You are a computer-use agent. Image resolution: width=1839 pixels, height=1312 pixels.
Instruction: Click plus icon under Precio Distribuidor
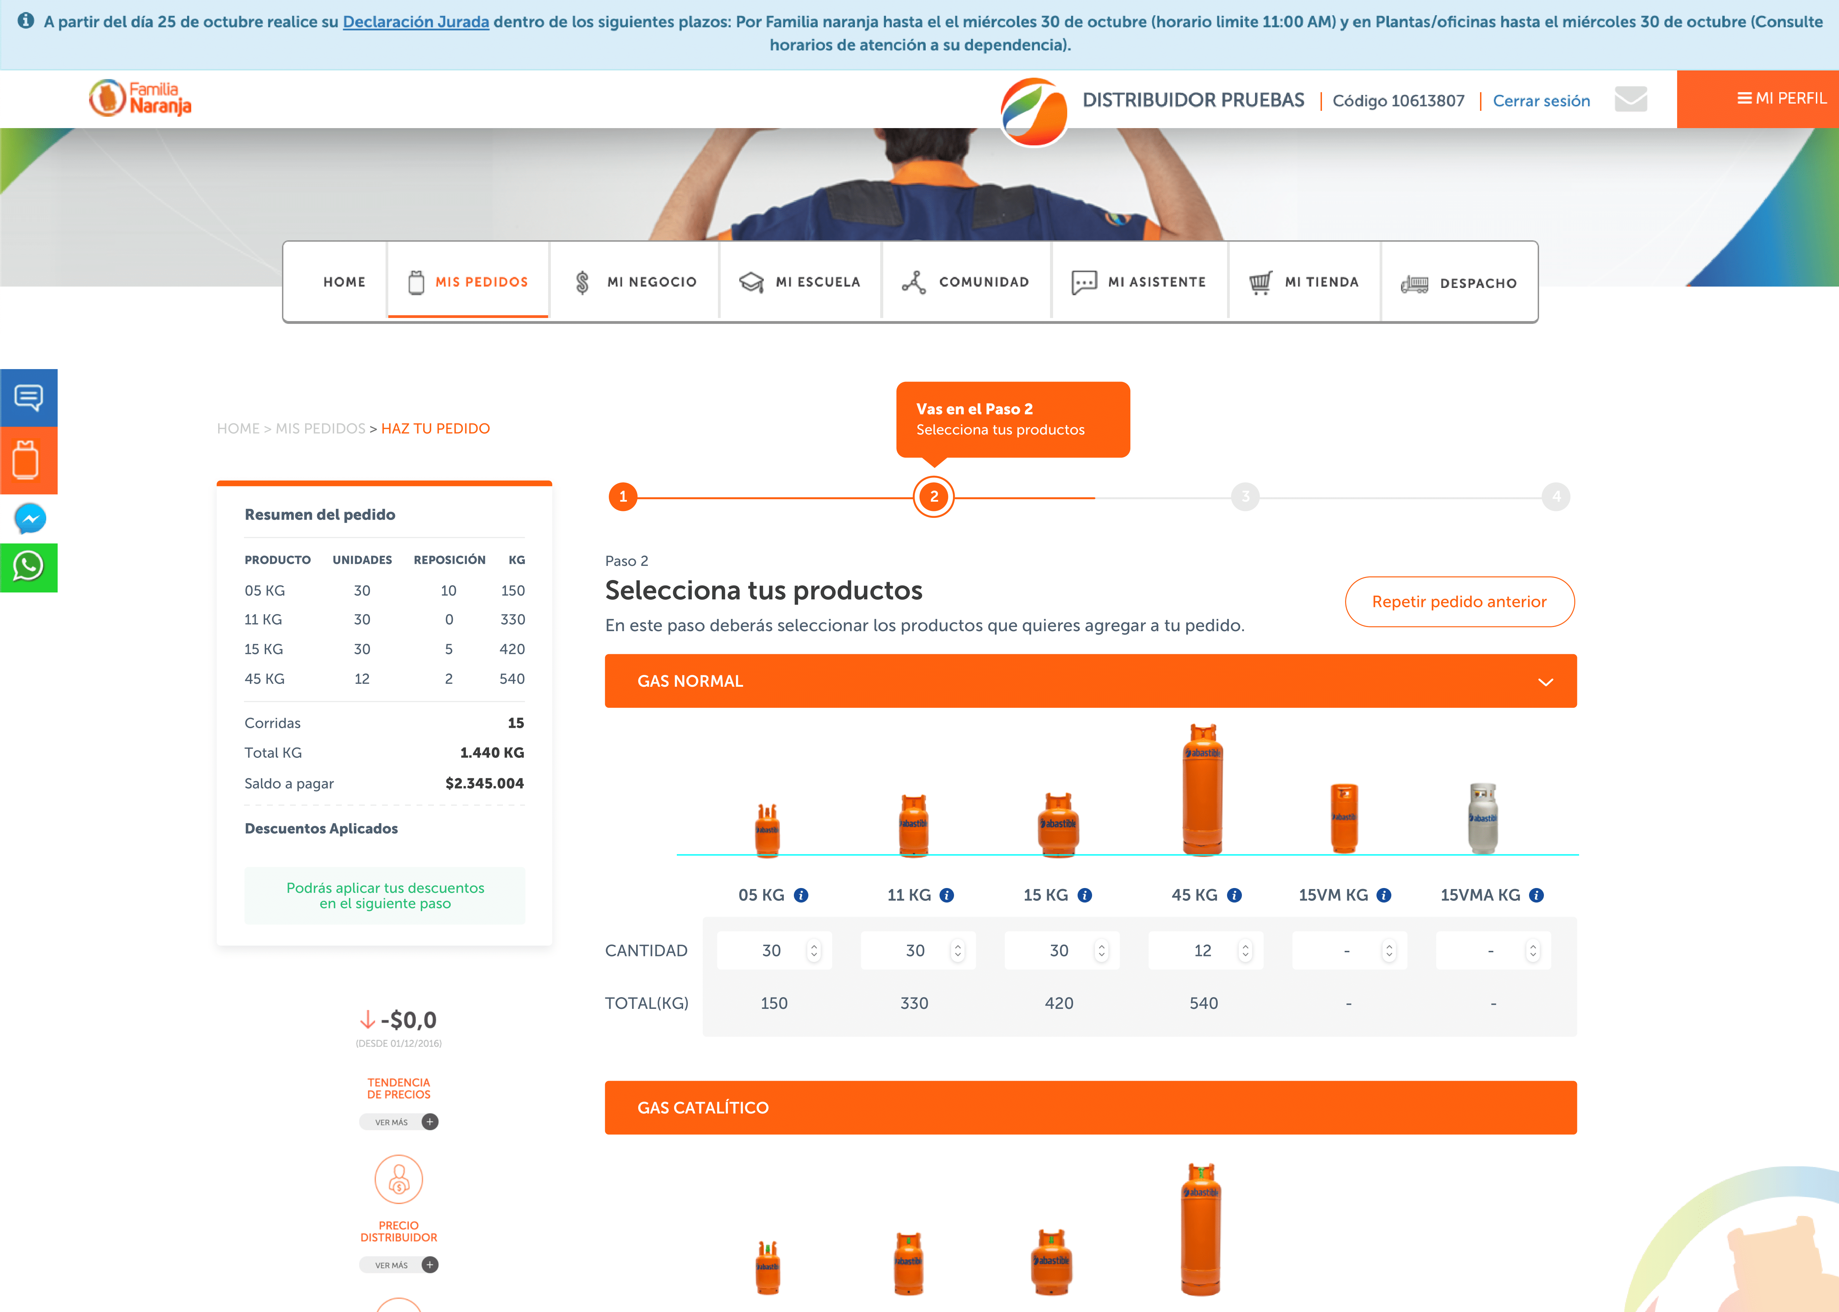pyautogui.click(x=430, y=1265)
